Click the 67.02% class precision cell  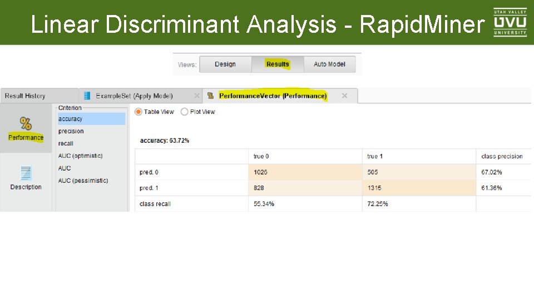tap(504, 172)
